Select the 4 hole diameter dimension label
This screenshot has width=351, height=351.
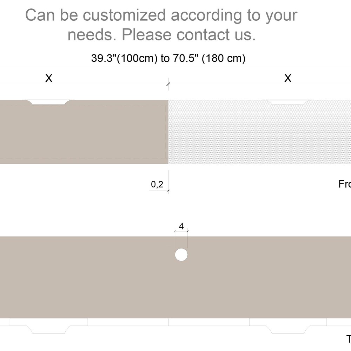point(181,226)
